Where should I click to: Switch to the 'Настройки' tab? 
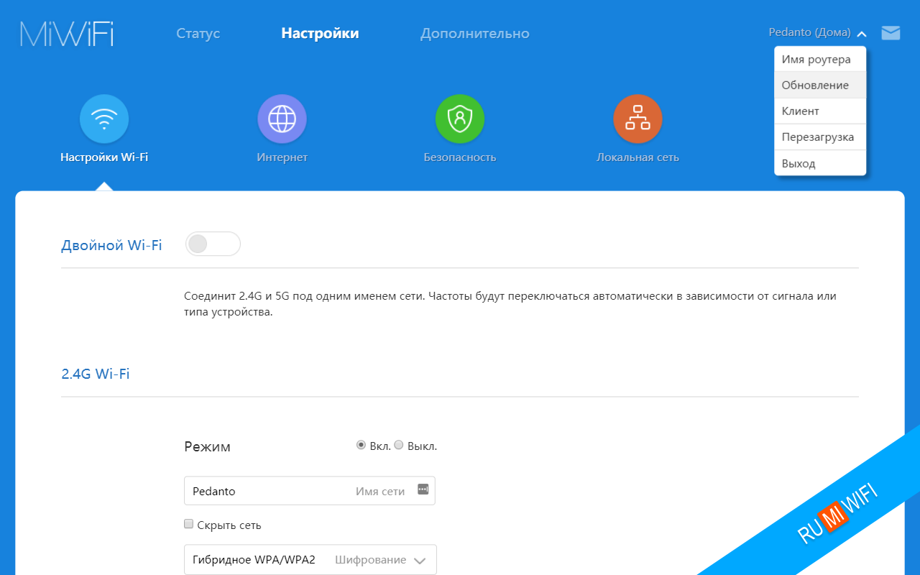pos(320,34)
